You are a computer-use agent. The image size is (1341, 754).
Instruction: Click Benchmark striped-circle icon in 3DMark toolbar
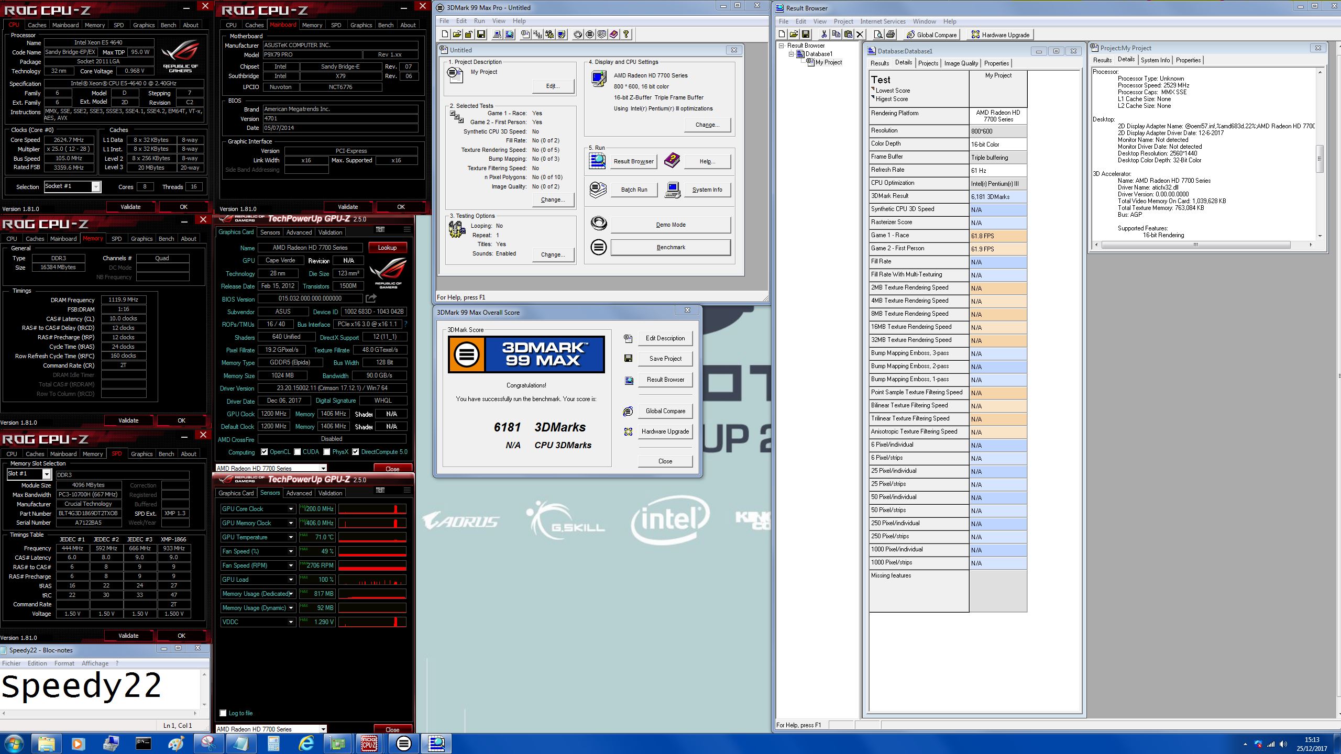pyautogui.click(x=590, y=35)
